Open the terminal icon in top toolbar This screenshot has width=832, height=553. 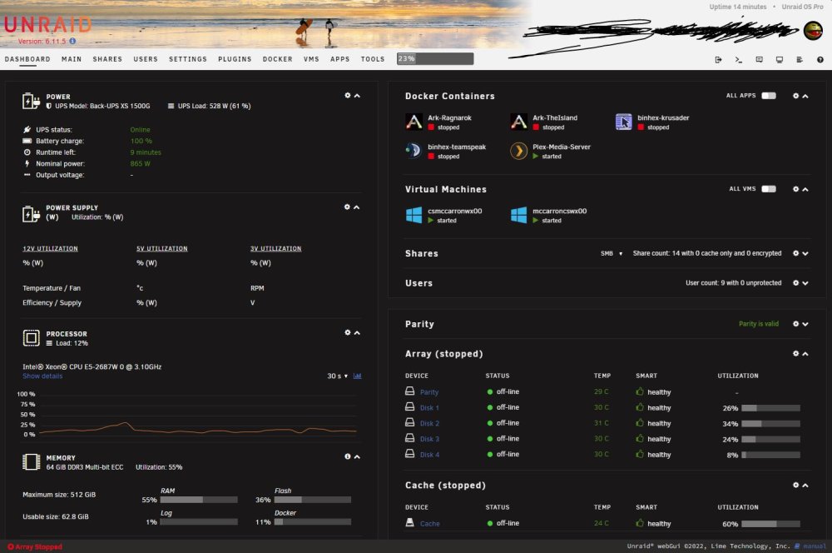coord(738,59)
